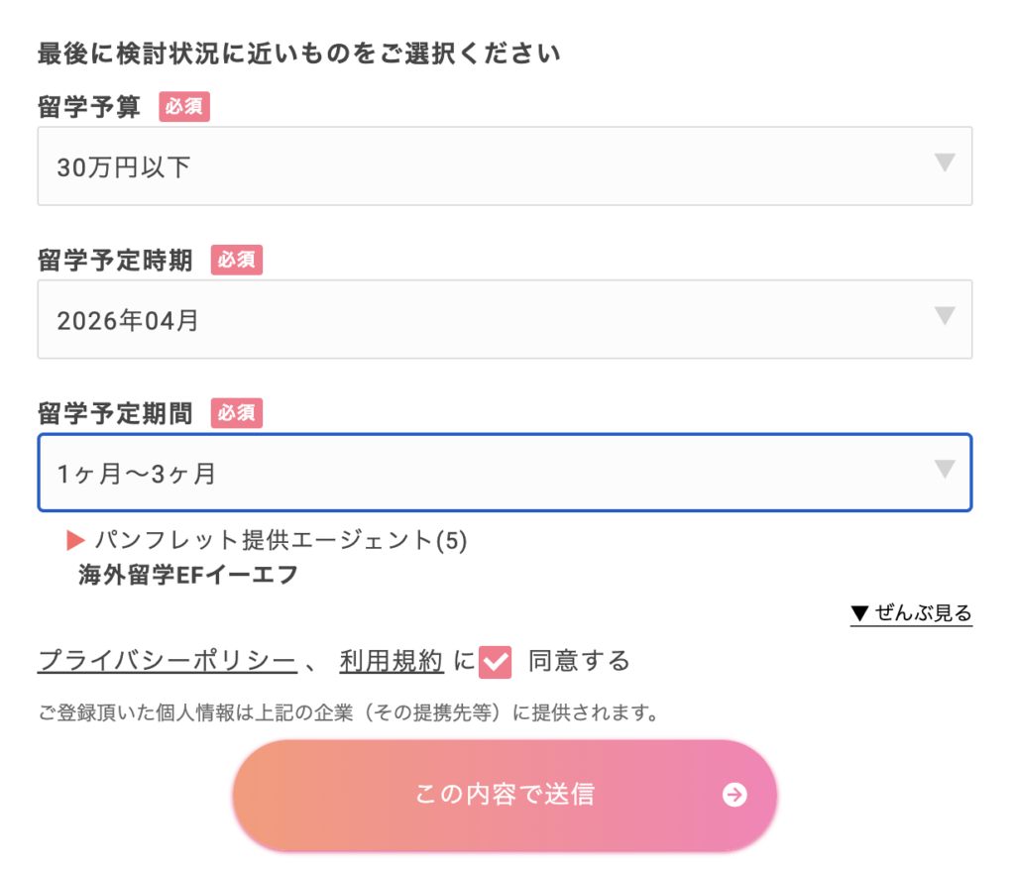Open the プライバシーポリシー link
Screen dimensions: 1015x870
tap(167, 661)
